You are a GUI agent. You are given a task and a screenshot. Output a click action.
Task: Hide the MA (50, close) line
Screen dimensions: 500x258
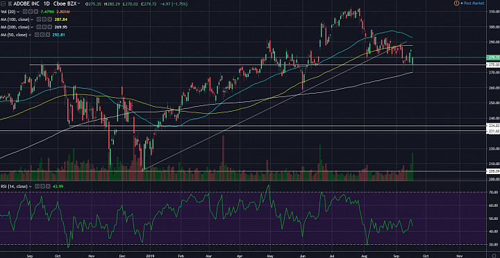pyautogui.click(x=37, y=35)
